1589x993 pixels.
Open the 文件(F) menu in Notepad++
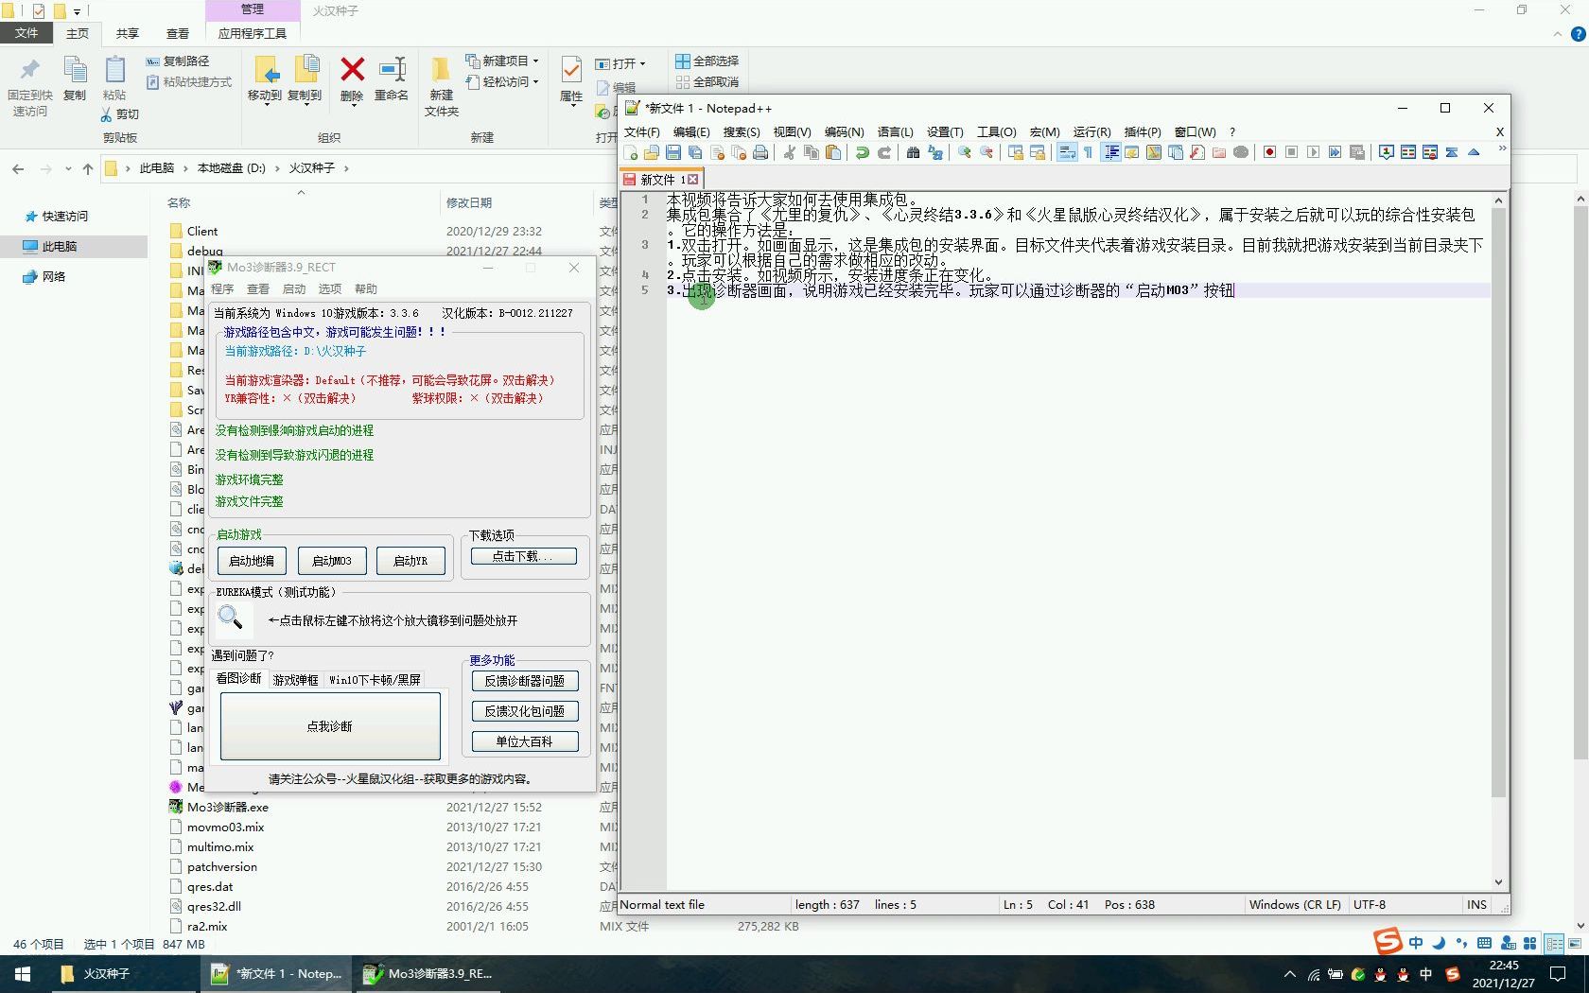[x=641, y=131]
